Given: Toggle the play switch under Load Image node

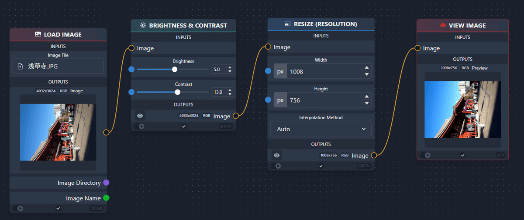Looking at the screenshot, I should [18, 208].
